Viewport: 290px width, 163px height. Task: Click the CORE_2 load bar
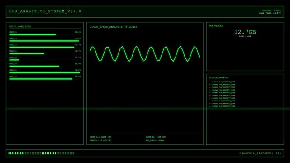point(42,47)
